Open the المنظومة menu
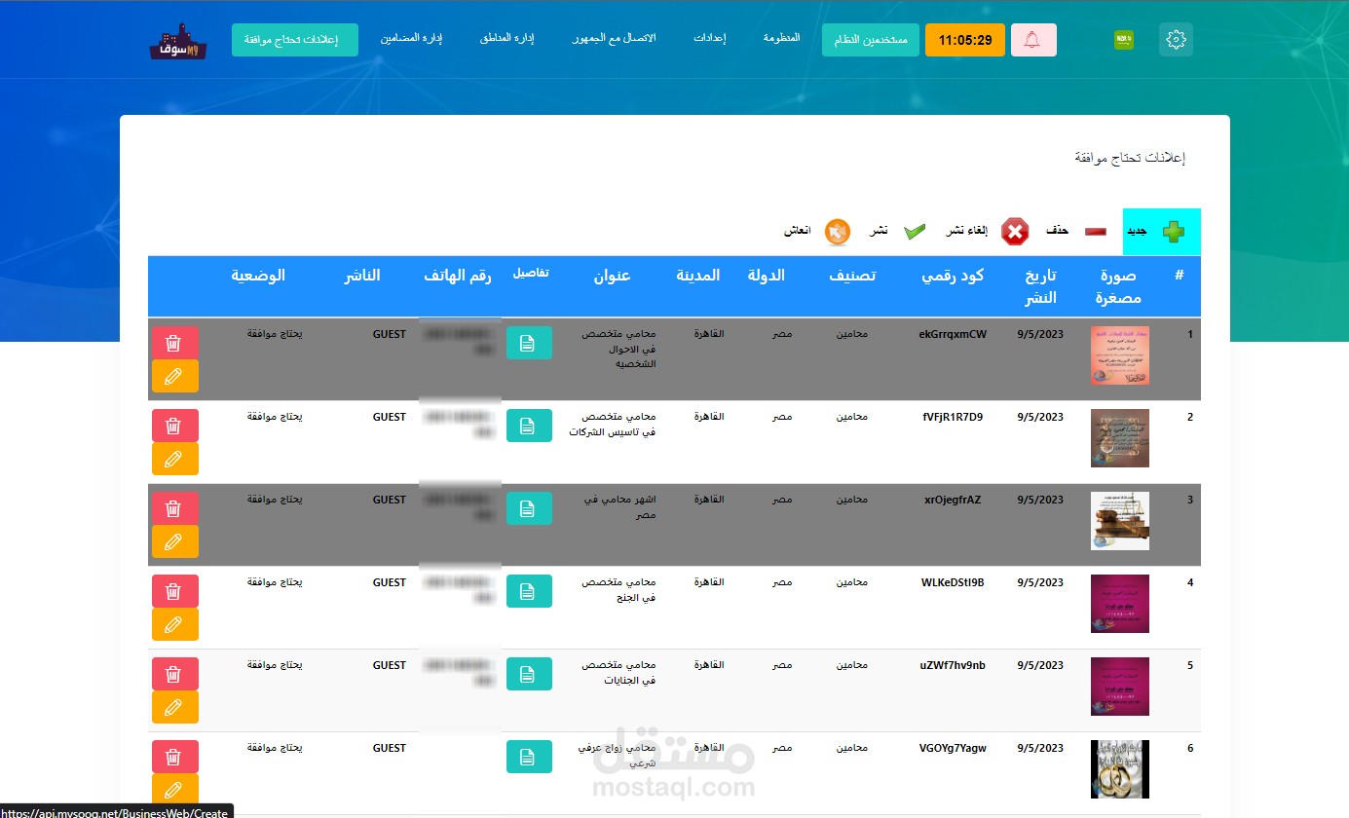 pyautogui.click(x=782, y=38)
